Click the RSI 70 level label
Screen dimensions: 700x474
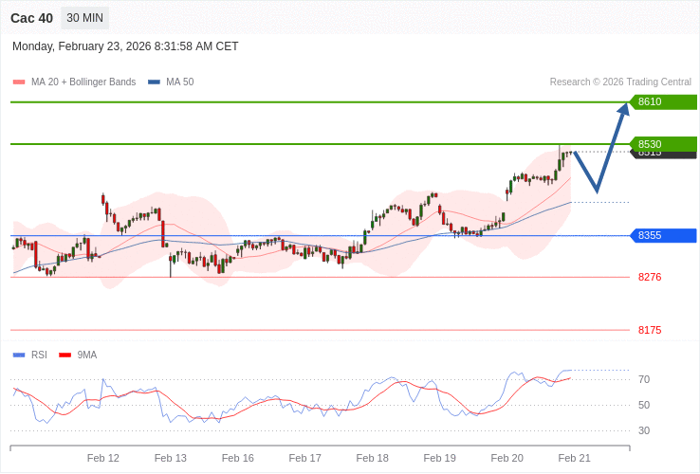pos(644,379)
